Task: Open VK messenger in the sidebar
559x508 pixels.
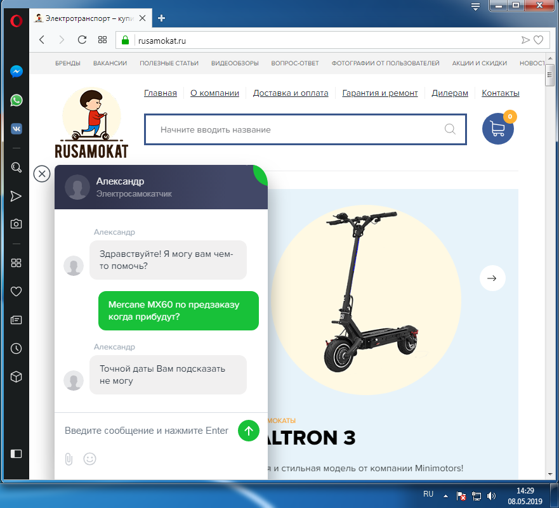Action: (16, 129)
